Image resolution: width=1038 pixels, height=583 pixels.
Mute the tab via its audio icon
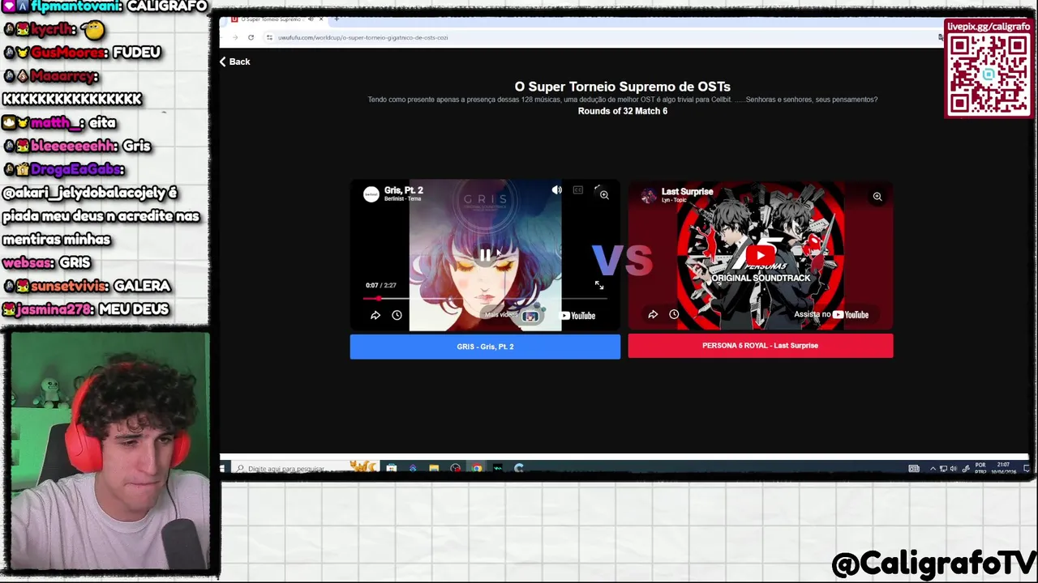(x=311, y=19)
